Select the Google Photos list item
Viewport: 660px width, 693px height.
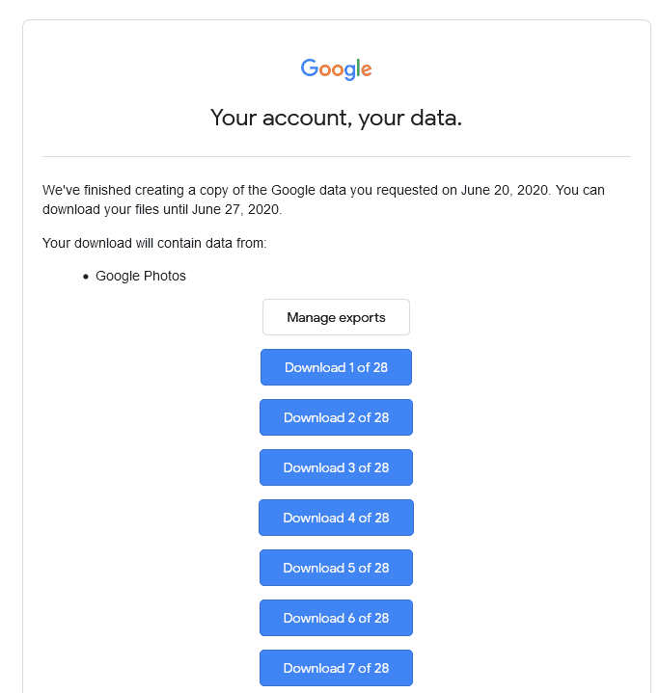141,276
